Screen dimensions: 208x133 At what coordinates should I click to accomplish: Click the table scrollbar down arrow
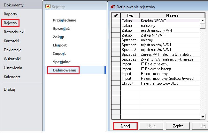[x=203, y=117]
